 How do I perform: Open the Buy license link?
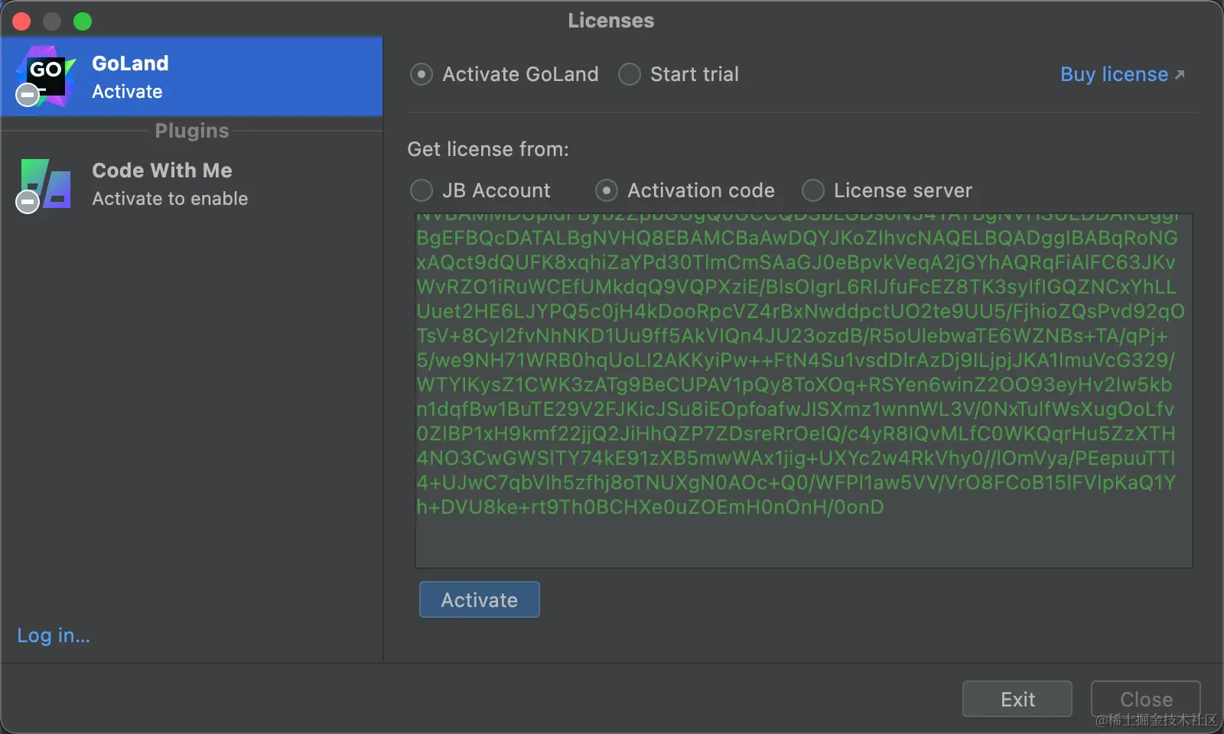pos(1114,74)
